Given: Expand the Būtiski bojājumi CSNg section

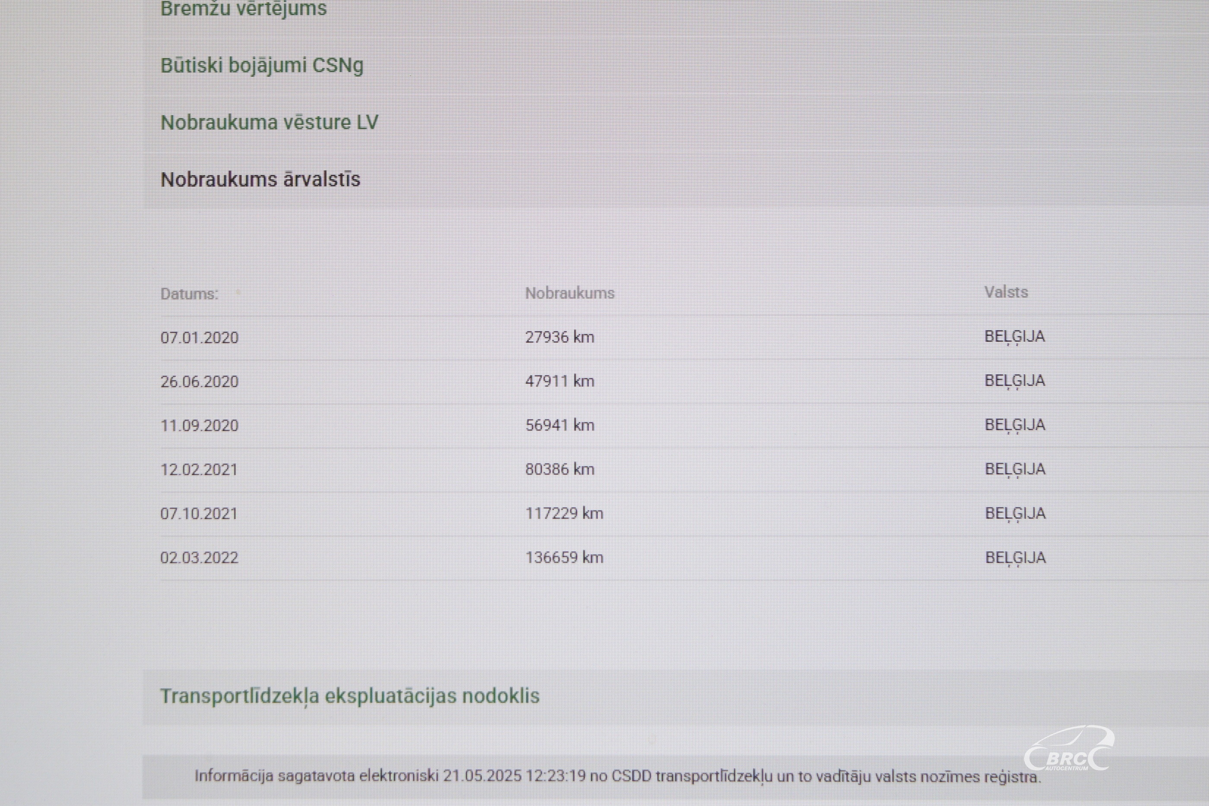Looking at the screenshot, I should click(262, 66).
